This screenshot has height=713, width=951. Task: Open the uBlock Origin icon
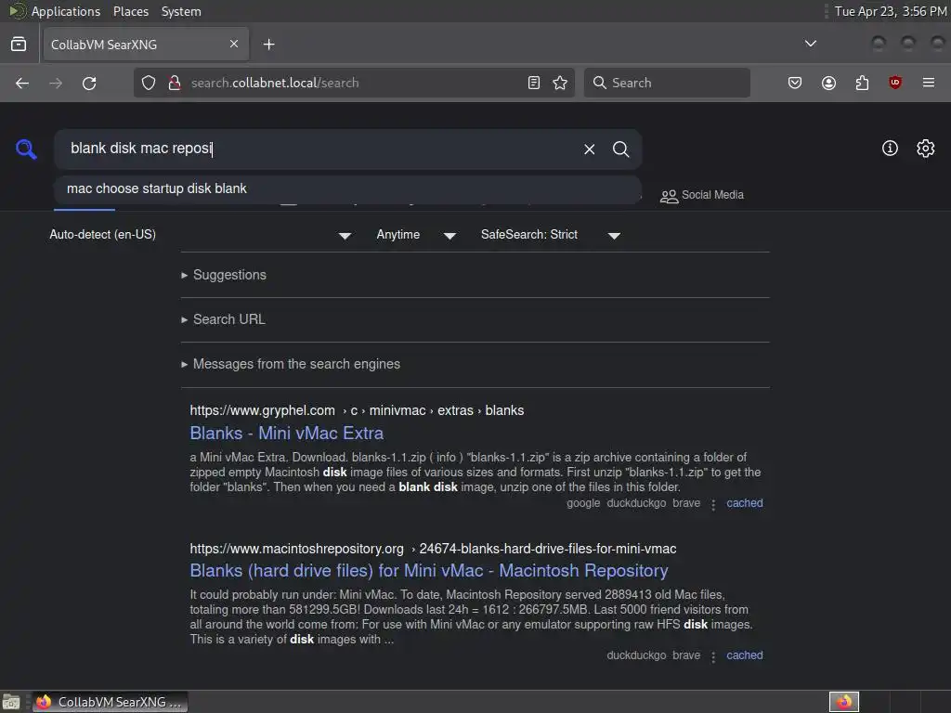pos(895,83)
